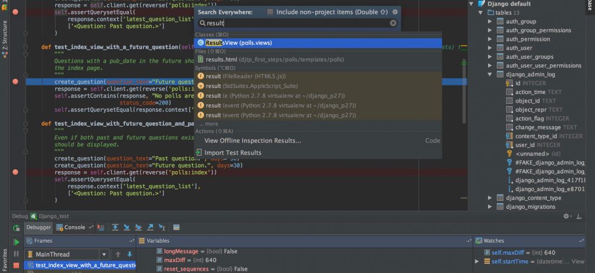
Task: Choose Import Test Results action
Action: coord(233,153)
